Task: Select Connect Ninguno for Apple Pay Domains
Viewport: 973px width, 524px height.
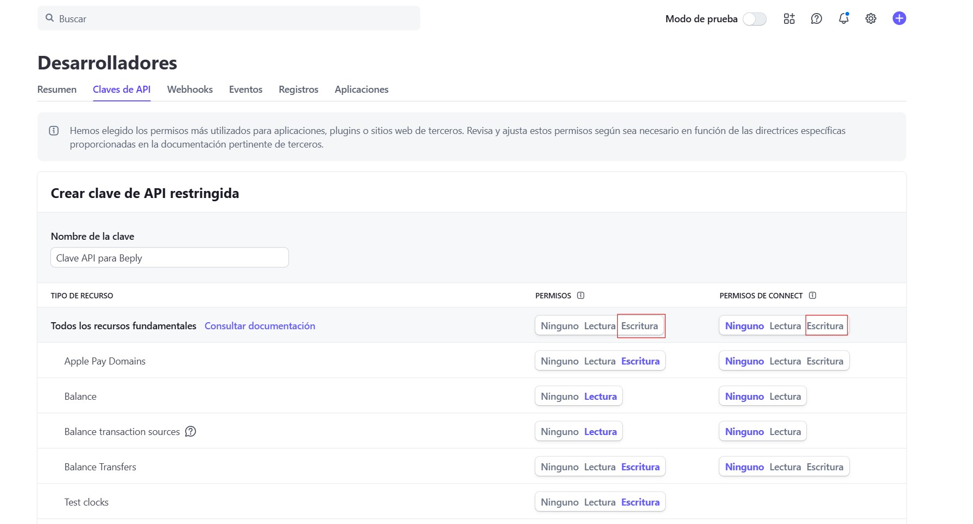Action: [x=744, y=361]
